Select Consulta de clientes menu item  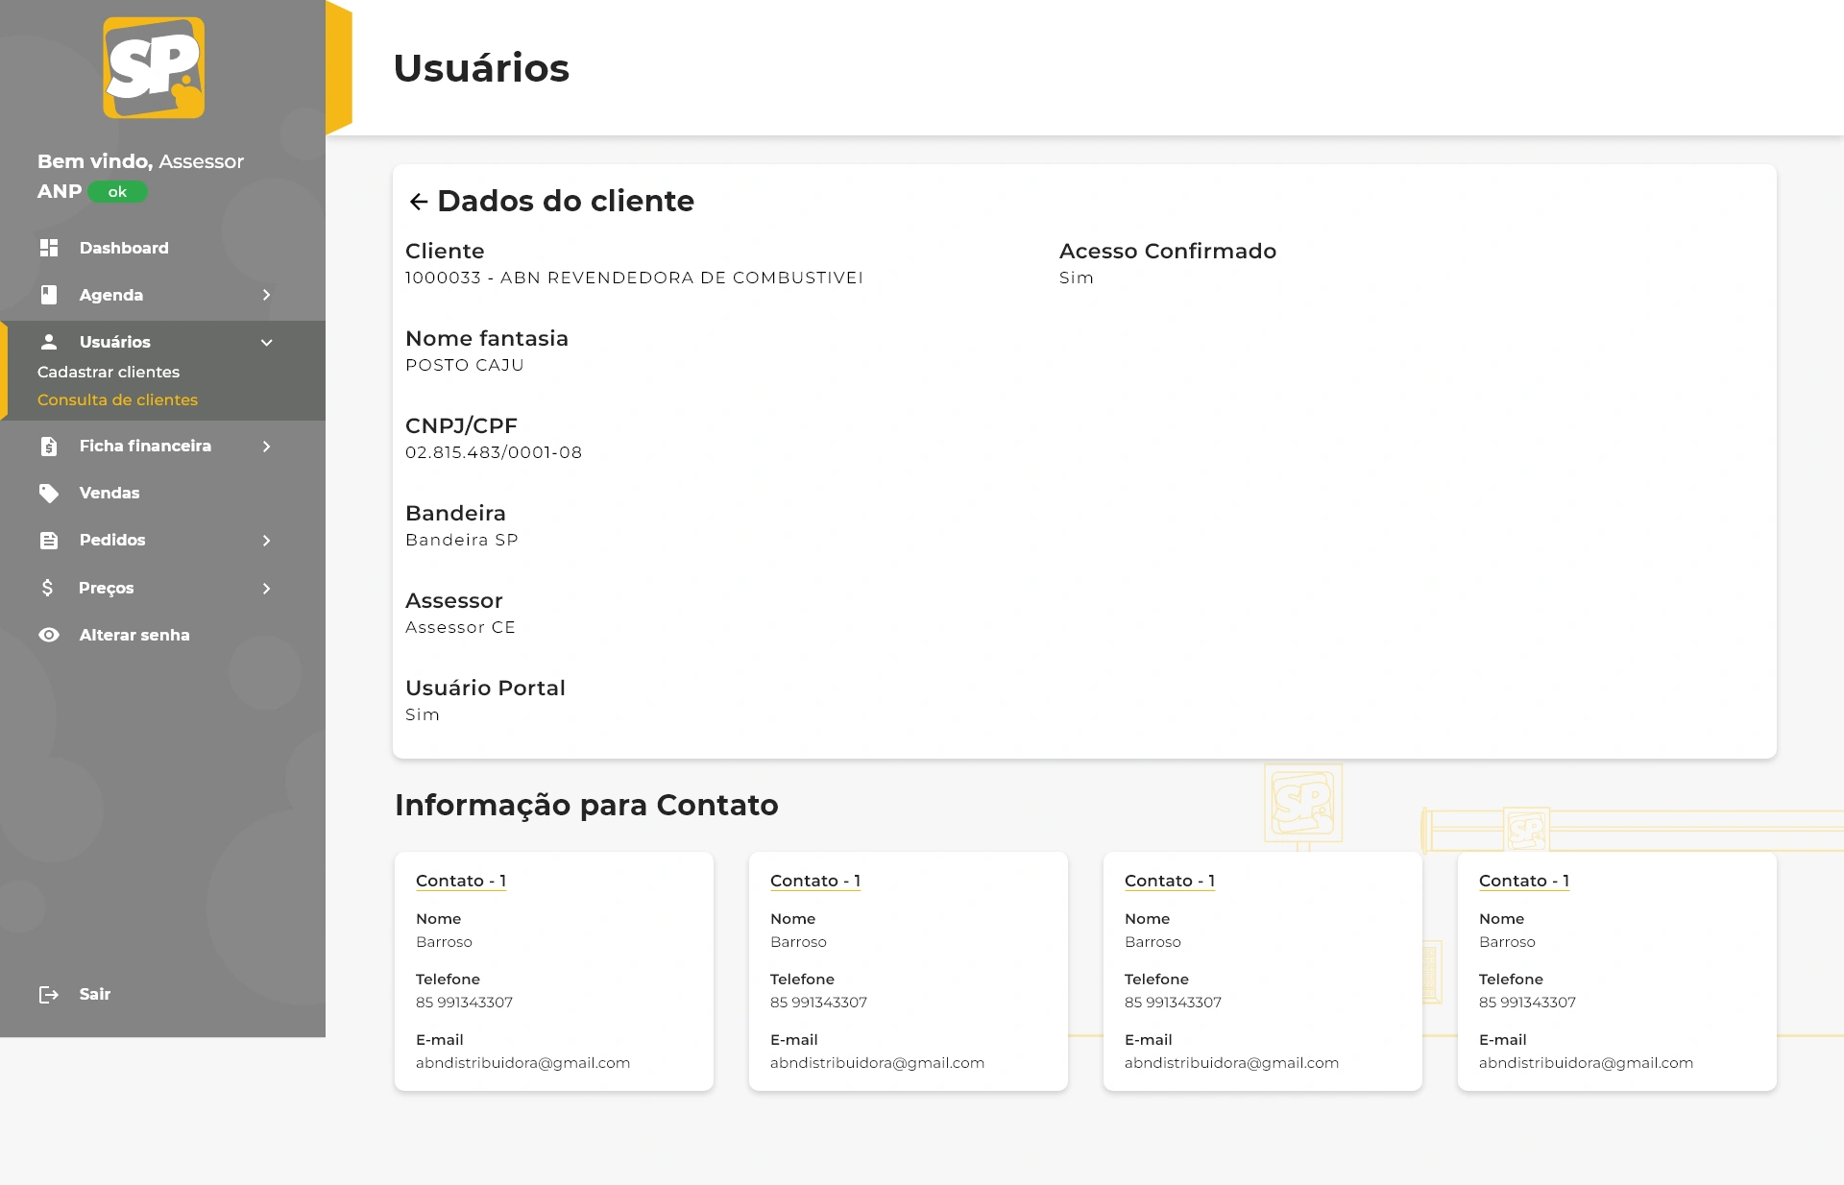click(x=117, y=399)
